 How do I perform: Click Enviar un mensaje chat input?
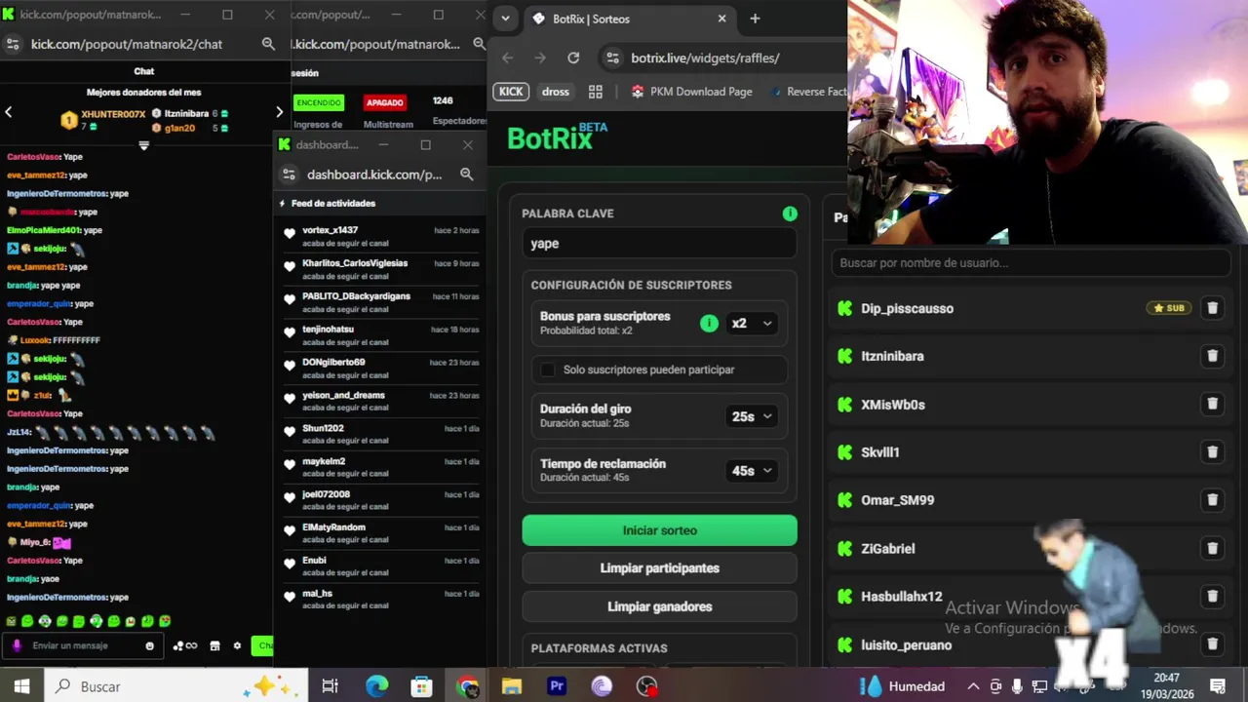tap(84, 645)
